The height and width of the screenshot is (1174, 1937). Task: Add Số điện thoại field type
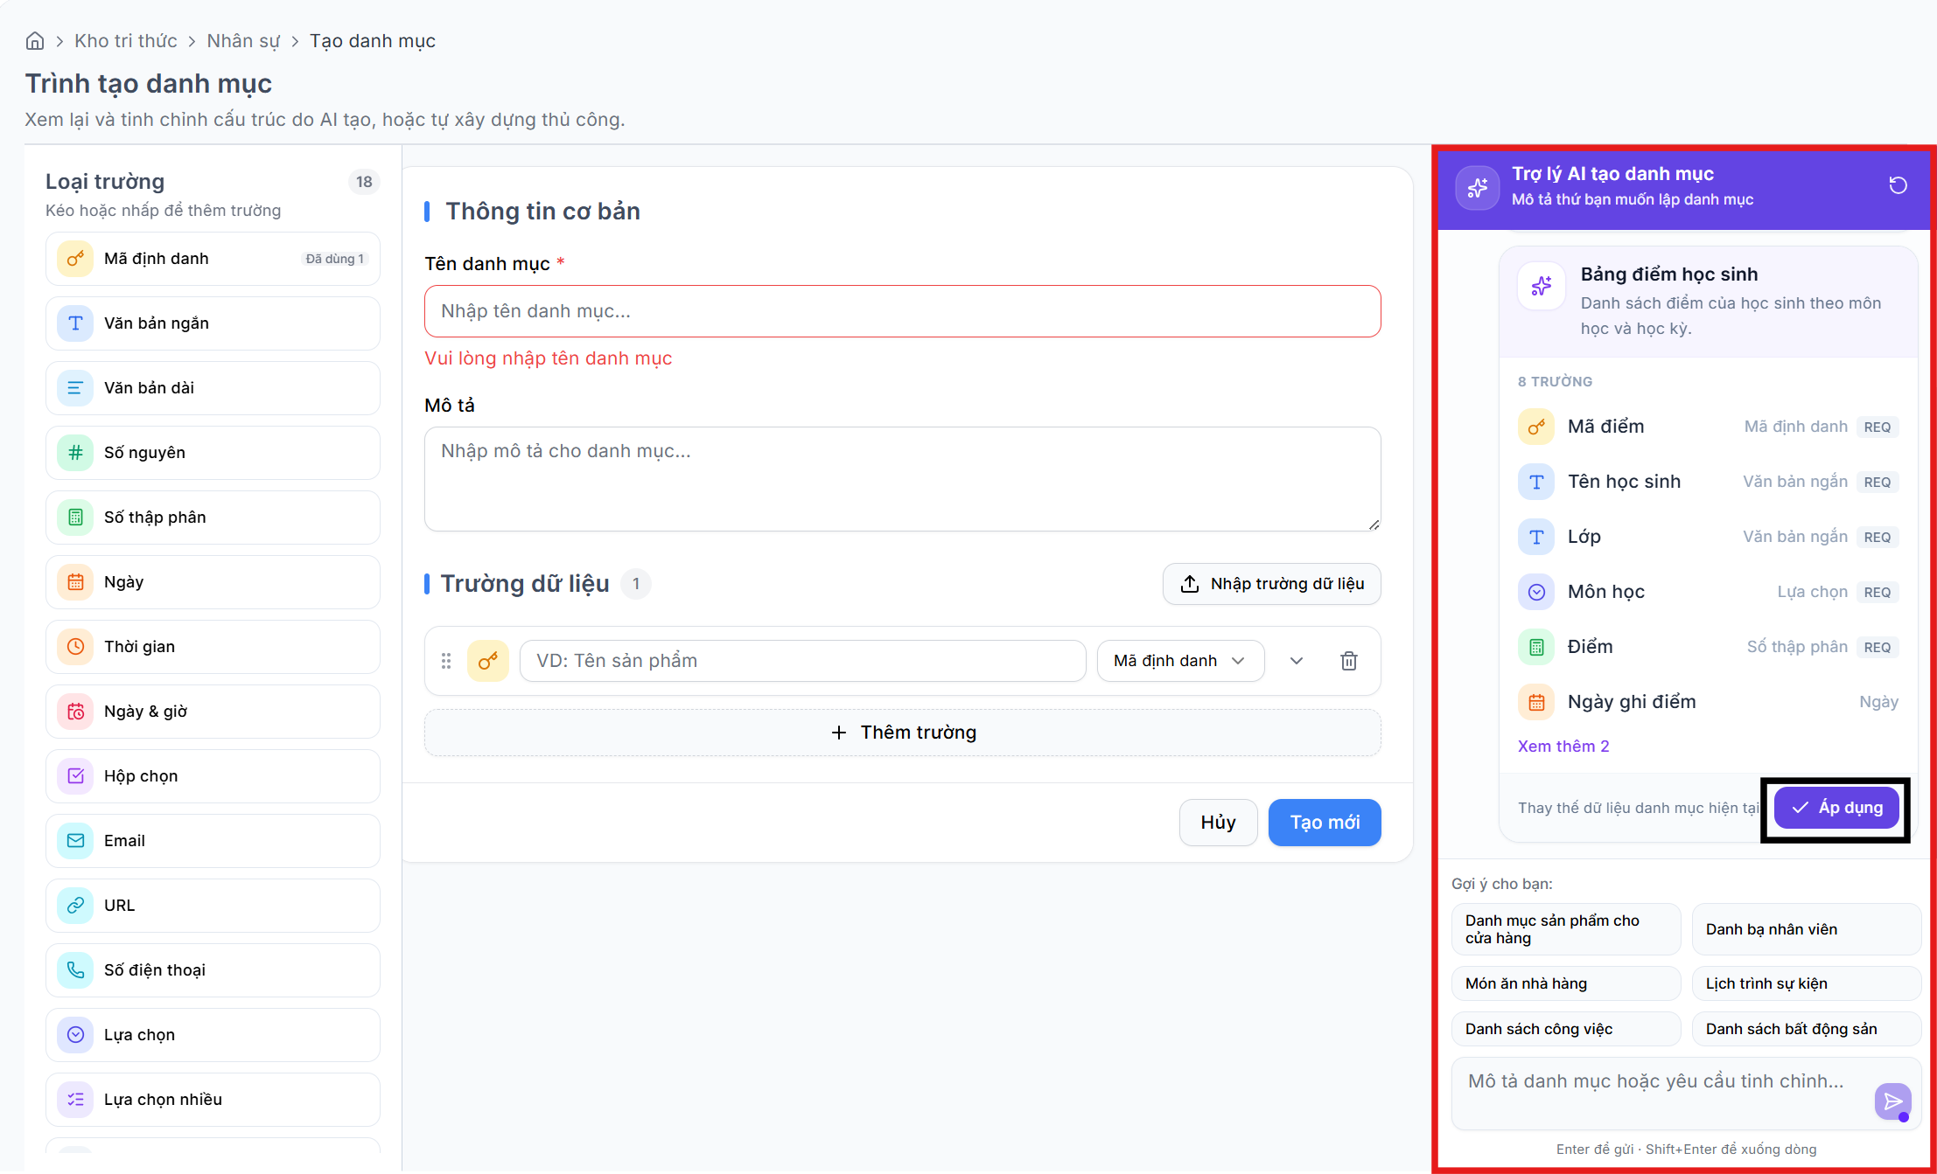coord(213,970)
